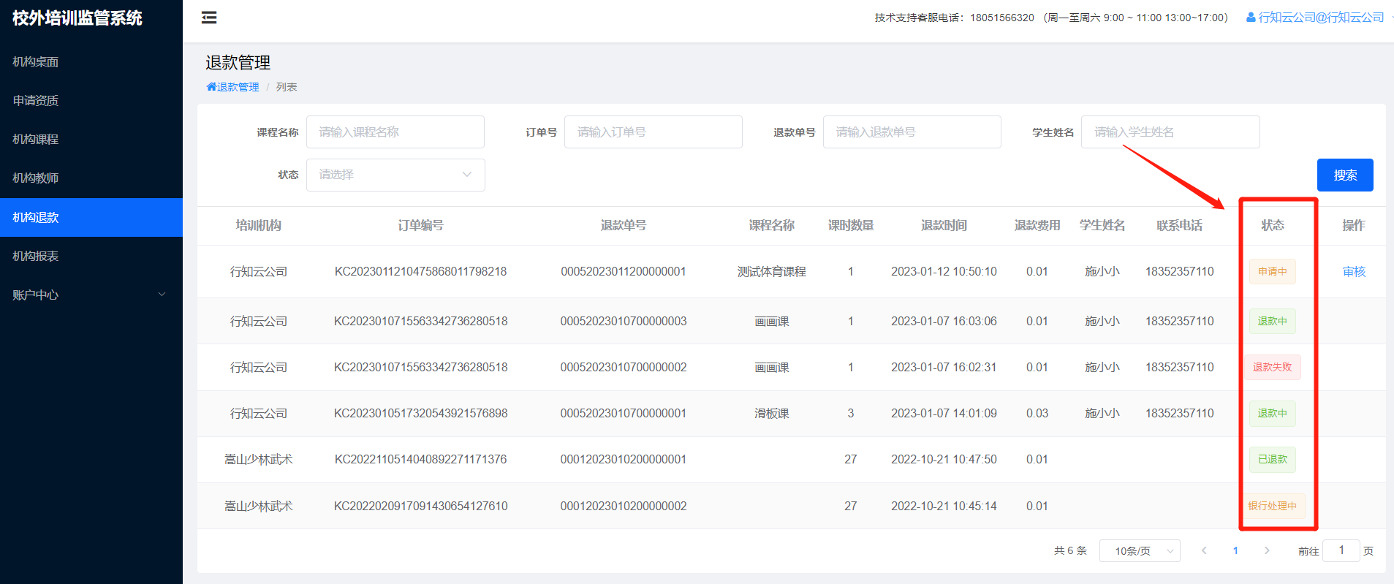Open the 状态 filter dropdown
The image size is (1394, 584).
tap(395, 175)
